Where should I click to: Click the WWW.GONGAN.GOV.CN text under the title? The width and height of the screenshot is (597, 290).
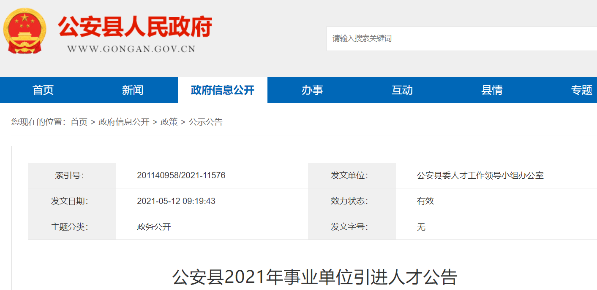131,49
